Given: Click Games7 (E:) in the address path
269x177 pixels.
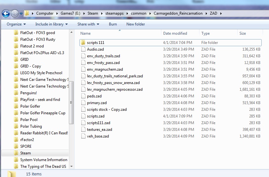Looking at the screenshot, I should (x=70, y=13).
